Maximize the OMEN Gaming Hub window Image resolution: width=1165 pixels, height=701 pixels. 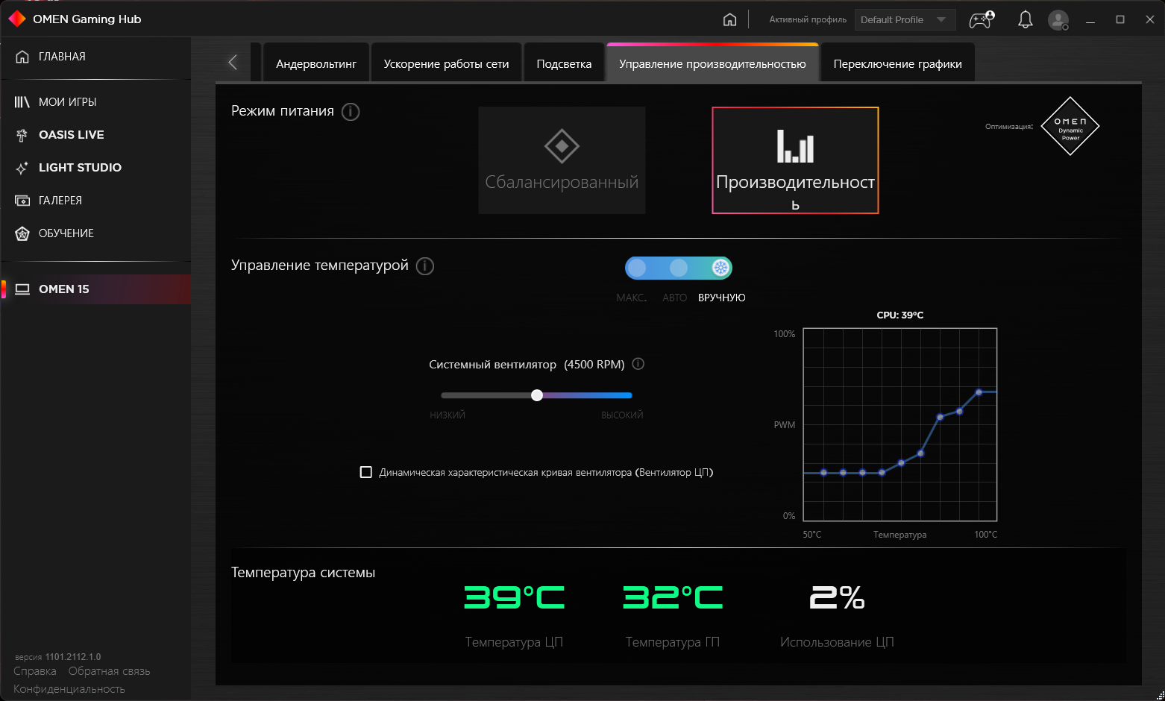(1120, 20)
